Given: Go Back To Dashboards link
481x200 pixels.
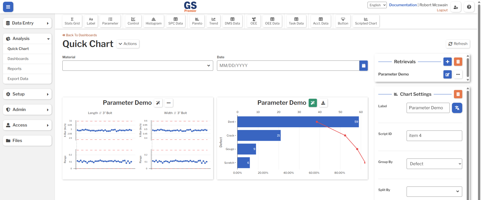Looking at the screenshot, I should 80,35.
